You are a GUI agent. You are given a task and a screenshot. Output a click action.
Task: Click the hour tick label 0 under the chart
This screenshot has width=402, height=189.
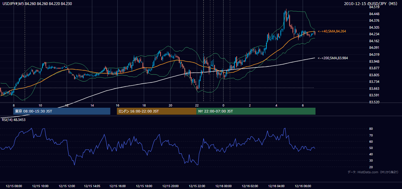point(223,105)
